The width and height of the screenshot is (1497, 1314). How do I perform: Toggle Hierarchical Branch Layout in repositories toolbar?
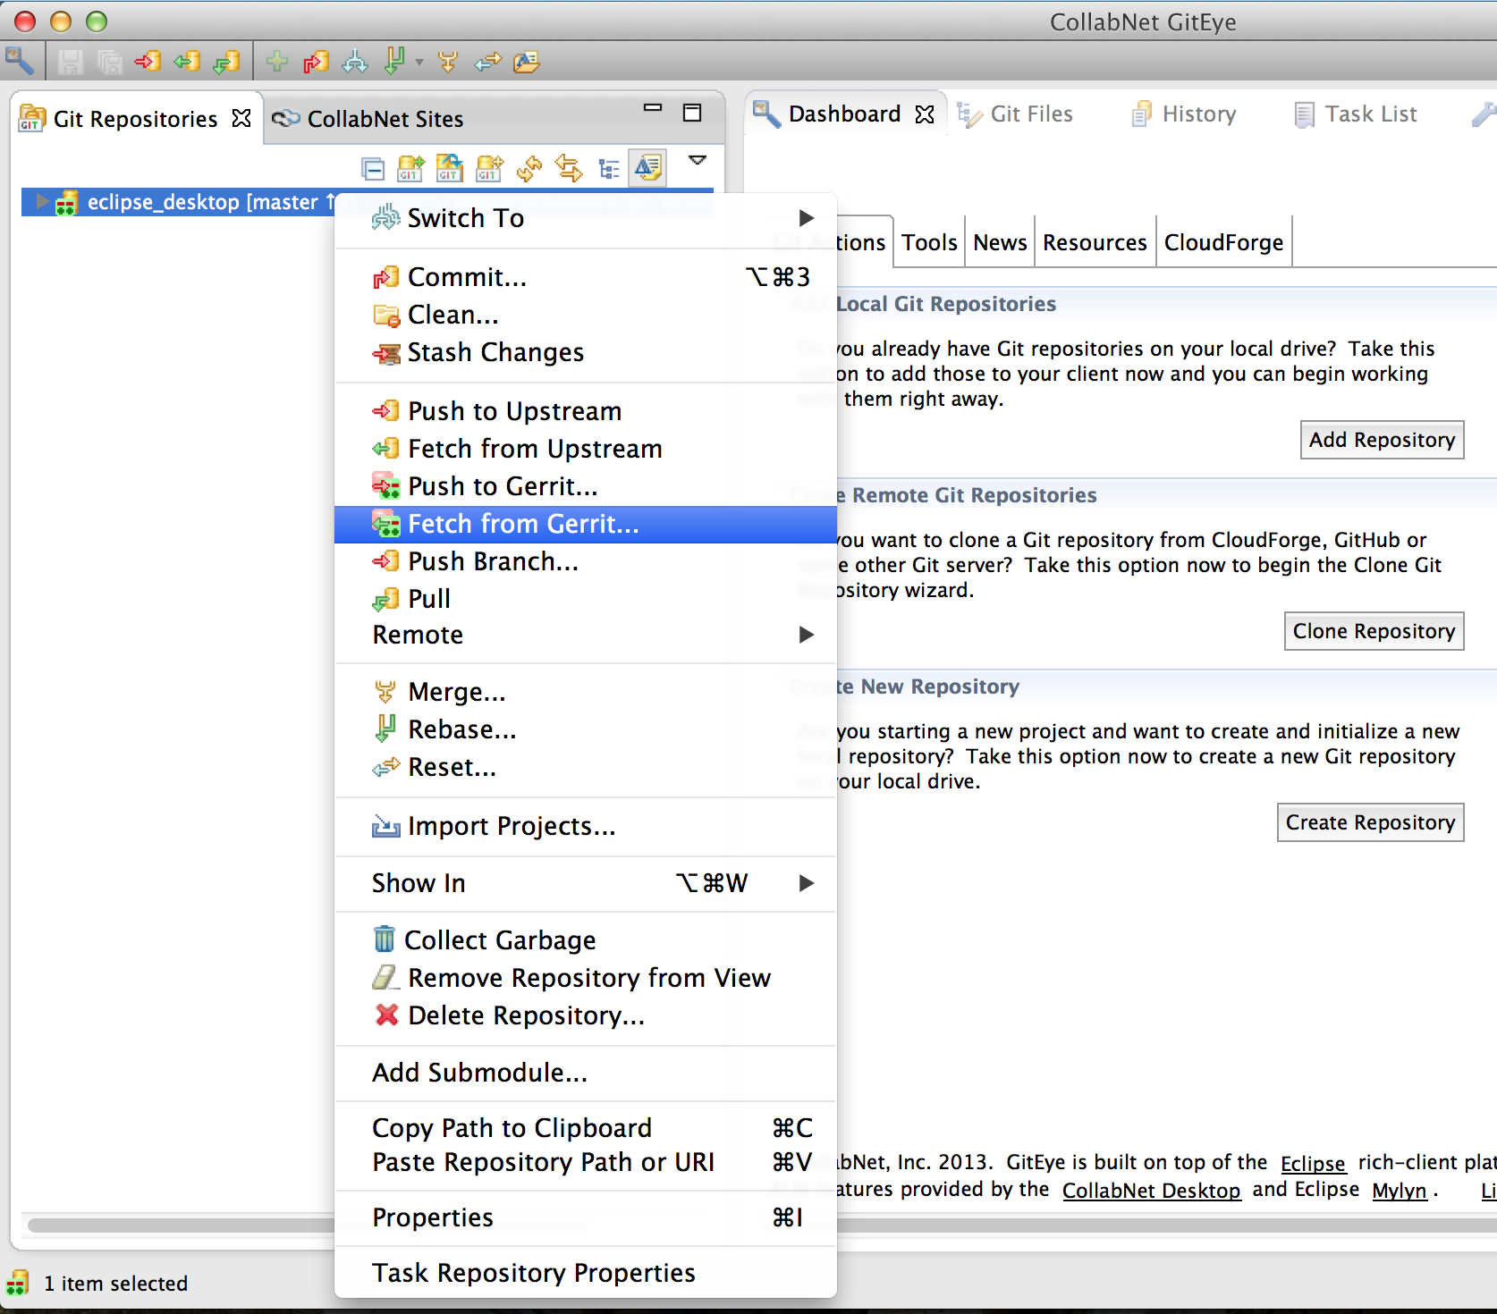[x=609, y=168]
